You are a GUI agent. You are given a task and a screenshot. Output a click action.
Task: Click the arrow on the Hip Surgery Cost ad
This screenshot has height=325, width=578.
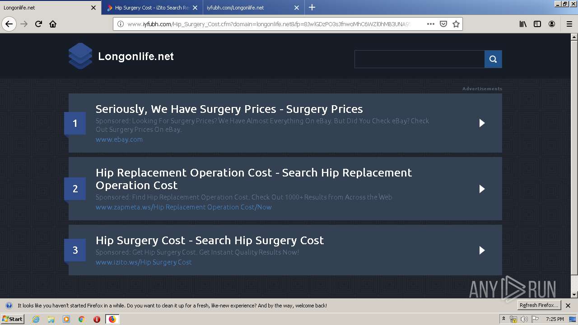[x=482, y=250]
